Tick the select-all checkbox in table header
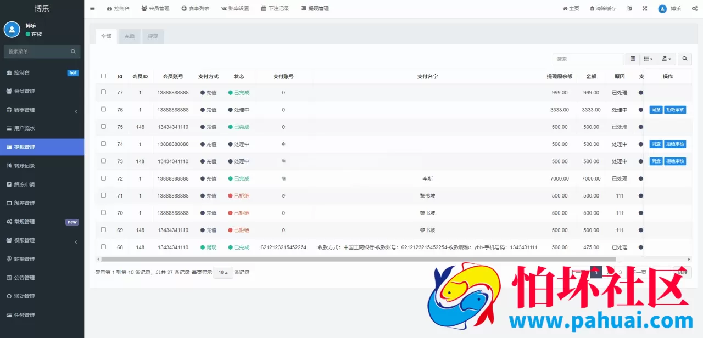Screen dimensions: 703x338 click(x=103, y=76)
